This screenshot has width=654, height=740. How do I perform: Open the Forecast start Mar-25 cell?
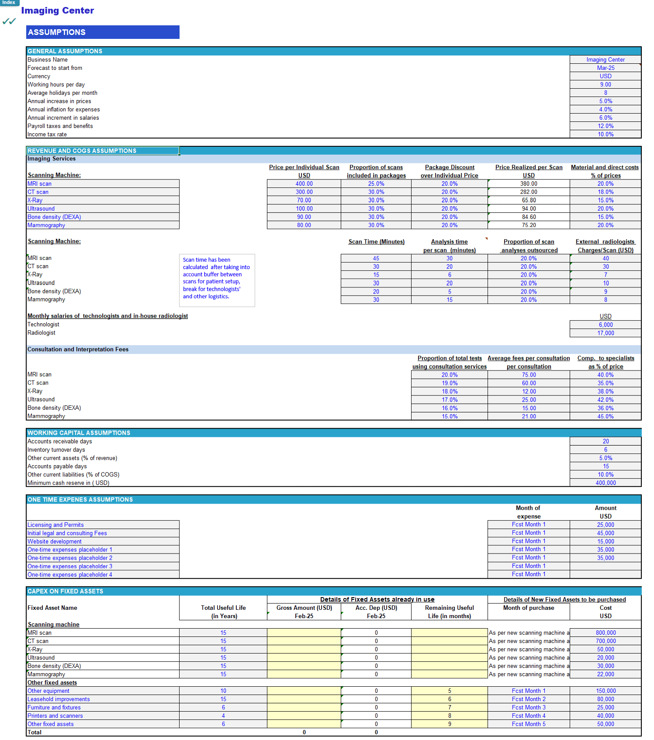pyautogui.click(x=605, y=68)
